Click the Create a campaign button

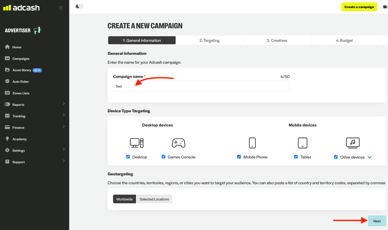coord(359,7)
